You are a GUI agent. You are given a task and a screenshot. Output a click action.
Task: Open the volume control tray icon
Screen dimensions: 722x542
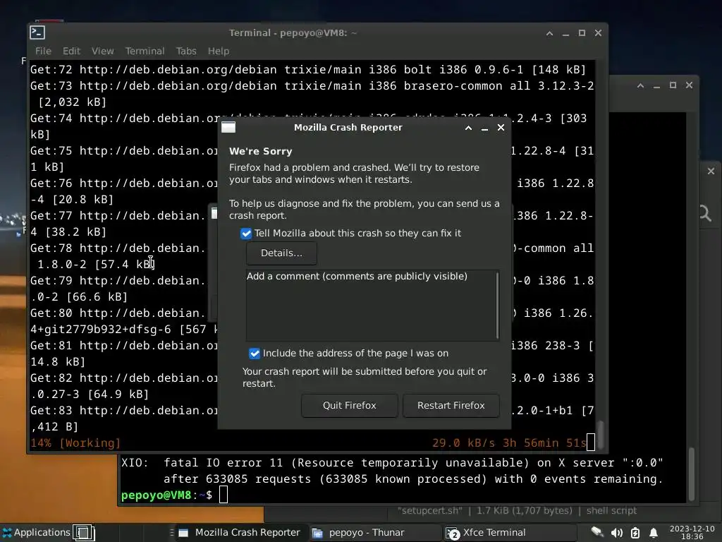(x=616, y=534)
